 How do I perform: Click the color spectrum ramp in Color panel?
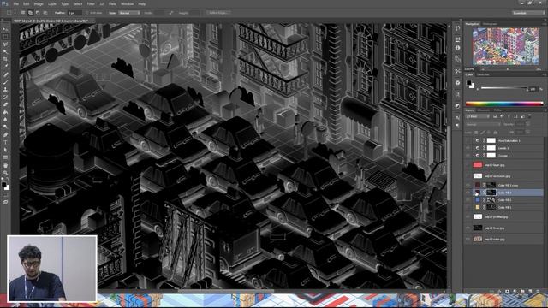pos(504,104)
